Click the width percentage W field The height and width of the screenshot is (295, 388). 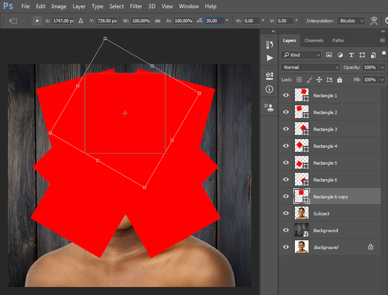pyautogui.click(x=141, y=21)
